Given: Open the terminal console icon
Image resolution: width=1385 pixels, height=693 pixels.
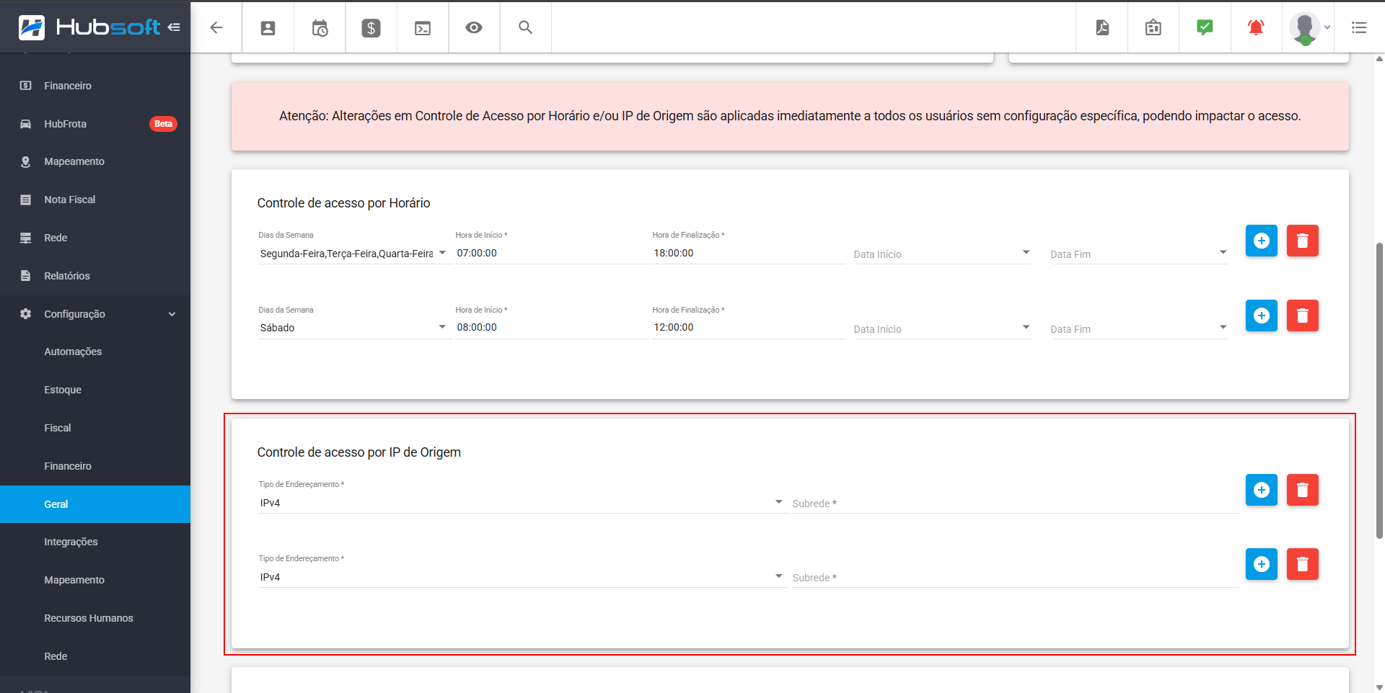Looking at the screenshot, I should pos(423,27).
